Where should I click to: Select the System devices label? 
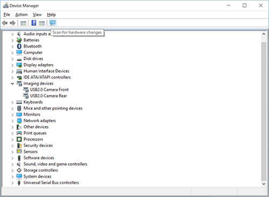[38, 177]
